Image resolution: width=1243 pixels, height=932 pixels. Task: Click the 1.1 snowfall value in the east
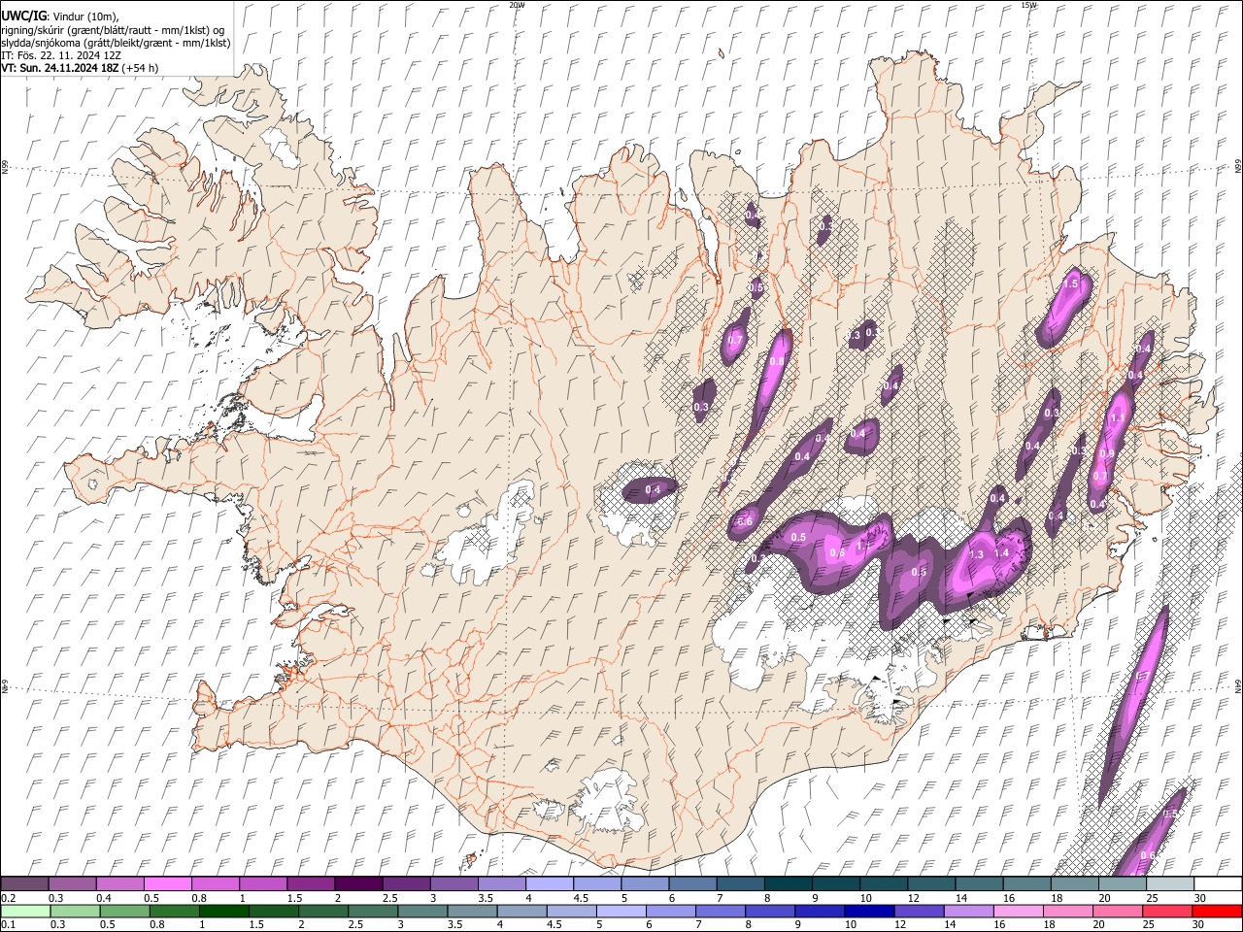tap(1117, 418)
